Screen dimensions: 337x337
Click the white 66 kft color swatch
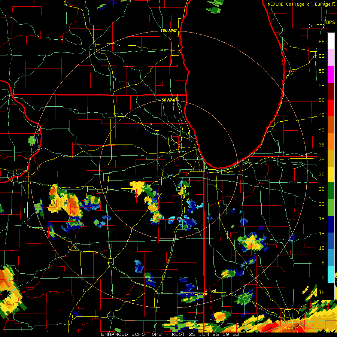[331, 41]
